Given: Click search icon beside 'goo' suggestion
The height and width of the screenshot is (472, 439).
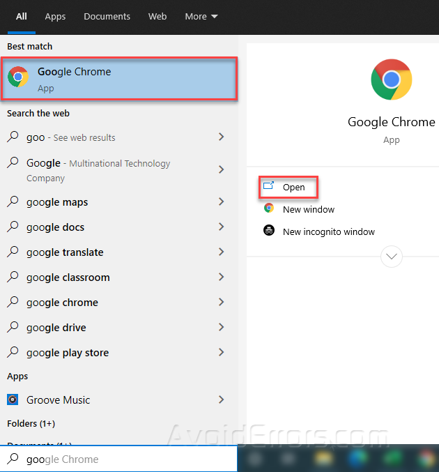Looking at the screenshot, I should coord(13,137).
